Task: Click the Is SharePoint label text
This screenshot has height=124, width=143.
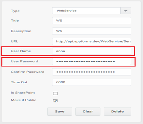Action: coord(23,93)
